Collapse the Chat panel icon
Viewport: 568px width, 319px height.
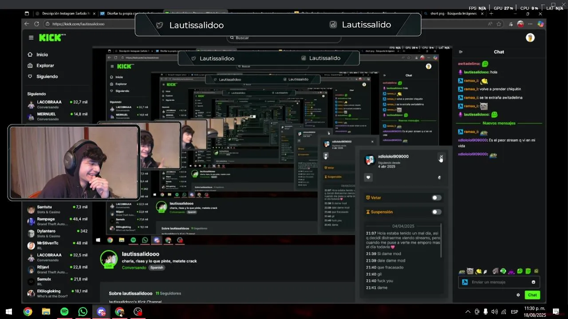(461, 52)
